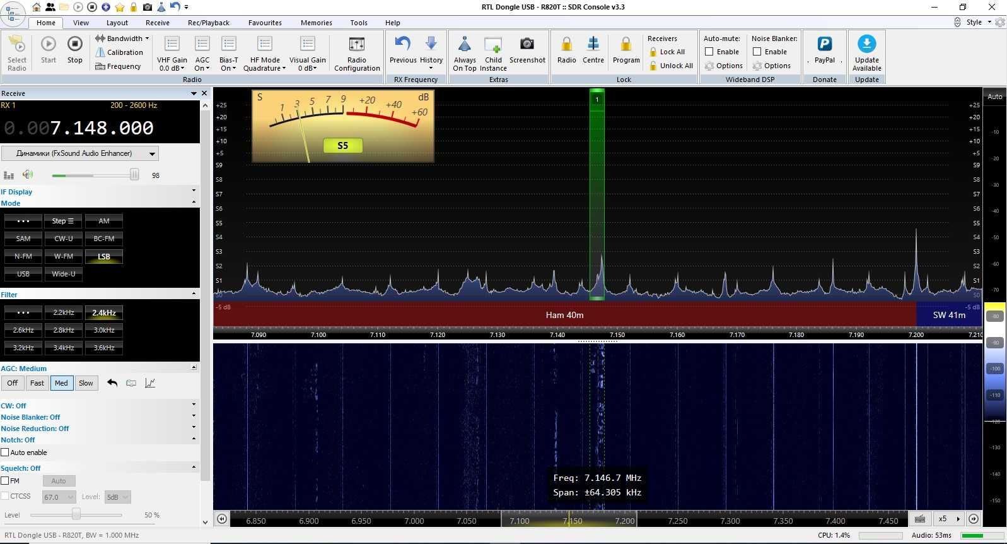Stop the radio with the Stop button

click(x=75, y=50)
